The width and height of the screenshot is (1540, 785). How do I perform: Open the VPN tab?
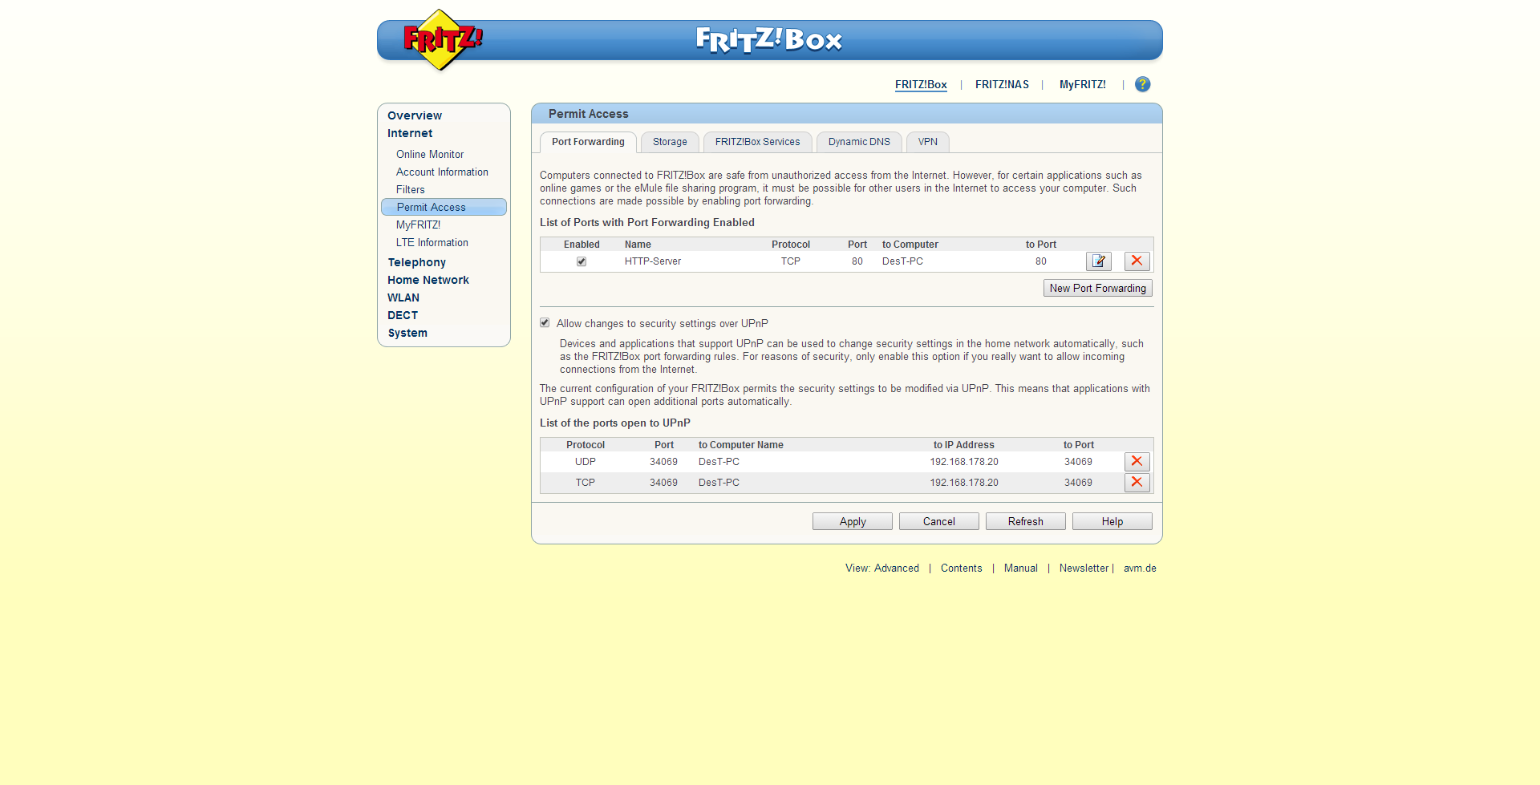927,142
